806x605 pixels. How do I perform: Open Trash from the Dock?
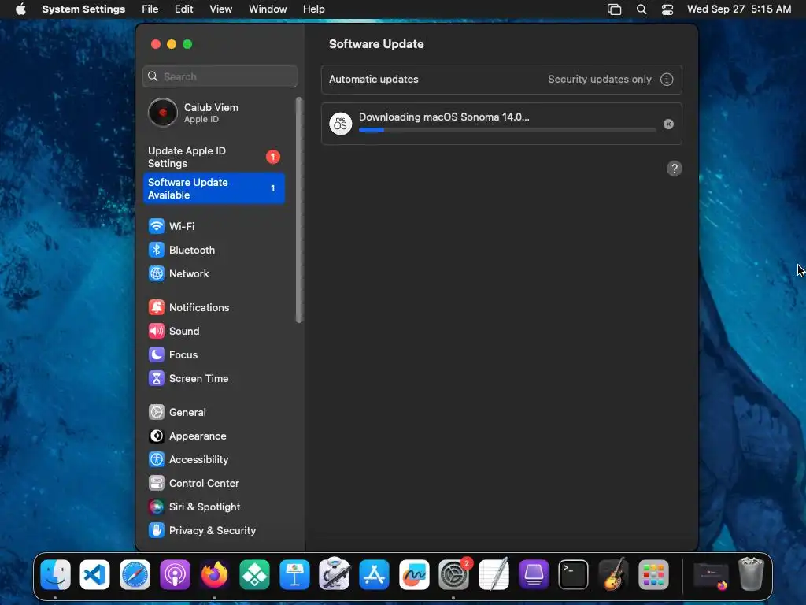click(751, 573)
